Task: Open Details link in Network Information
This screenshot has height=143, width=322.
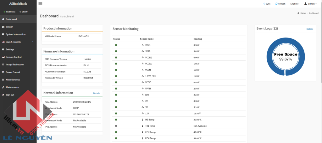Action: pyautogui.click(x=97, y=93)
